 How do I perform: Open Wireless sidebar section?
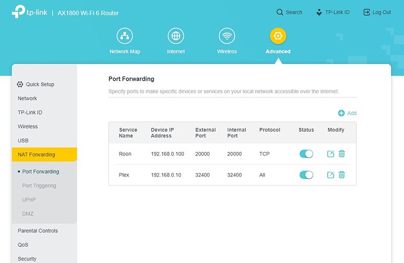28,126
